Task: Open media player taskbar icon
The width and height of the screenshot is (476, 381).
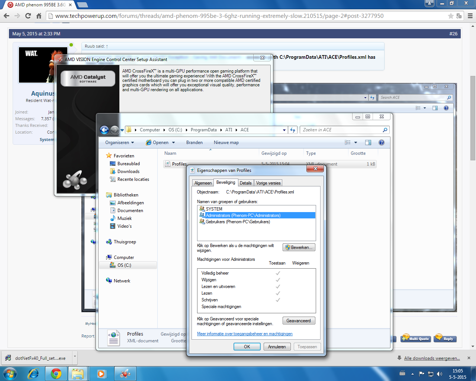Action: (101, 374)
